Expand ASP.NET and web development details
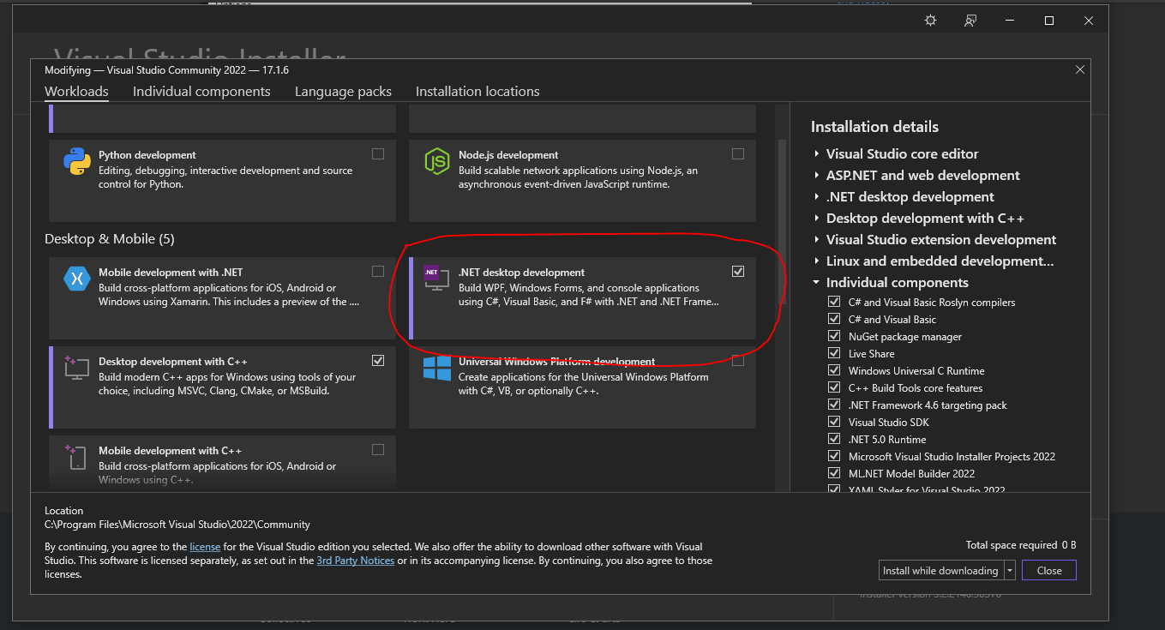1165x630 pixels. click(x=817, y=176)
